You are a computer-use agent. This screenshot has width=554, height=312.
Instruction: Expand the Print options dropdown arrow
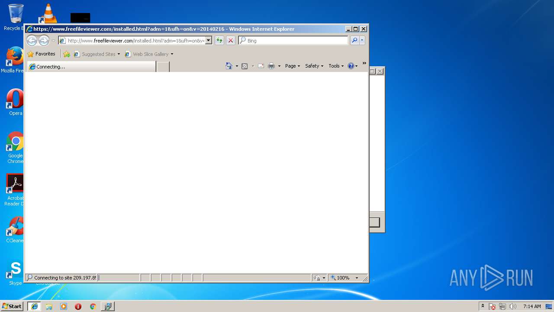pyautogui.click(x=279, y=66)
